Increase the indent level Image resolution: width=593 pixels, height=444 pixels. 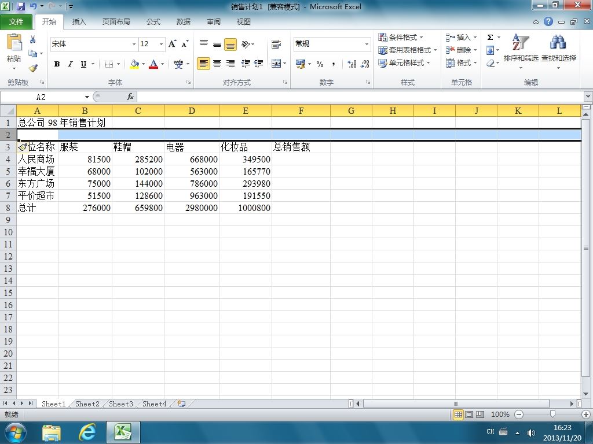point(259,64)
